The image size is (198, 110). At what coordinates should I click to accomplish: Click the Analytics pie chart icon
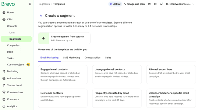point(4,106)
